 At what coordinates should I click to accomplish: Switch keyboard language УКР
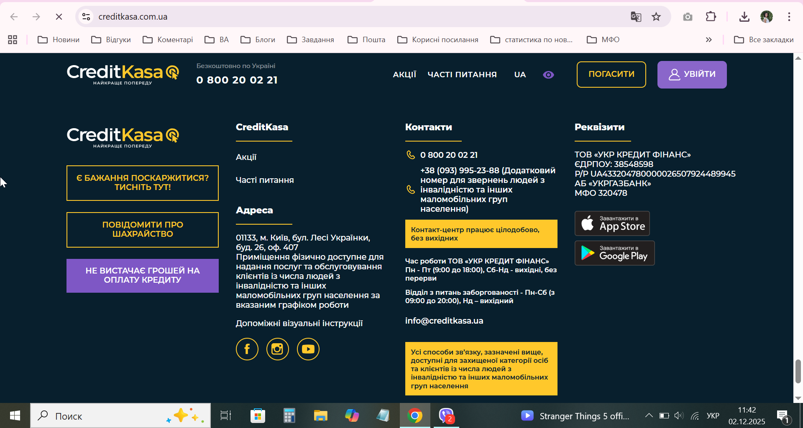713,416
